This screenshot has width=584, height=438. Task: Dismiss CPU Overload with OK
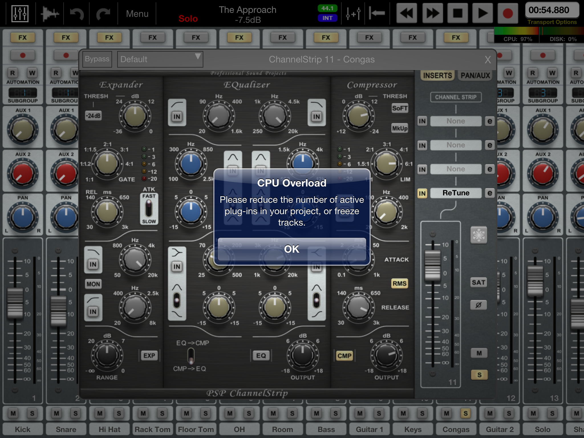[x=292, y=249]
